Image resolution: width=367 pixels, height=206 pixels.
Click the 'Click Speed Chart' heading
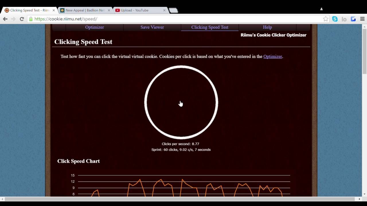pyautogui.click(x=79, y=161)
